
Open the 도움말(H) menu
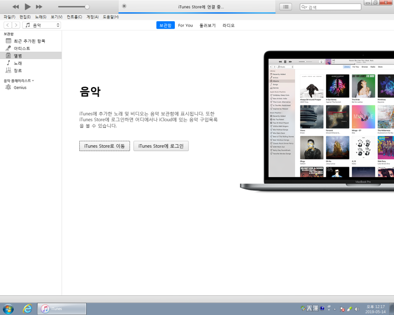pyautogui.click(x=110, y=17)
